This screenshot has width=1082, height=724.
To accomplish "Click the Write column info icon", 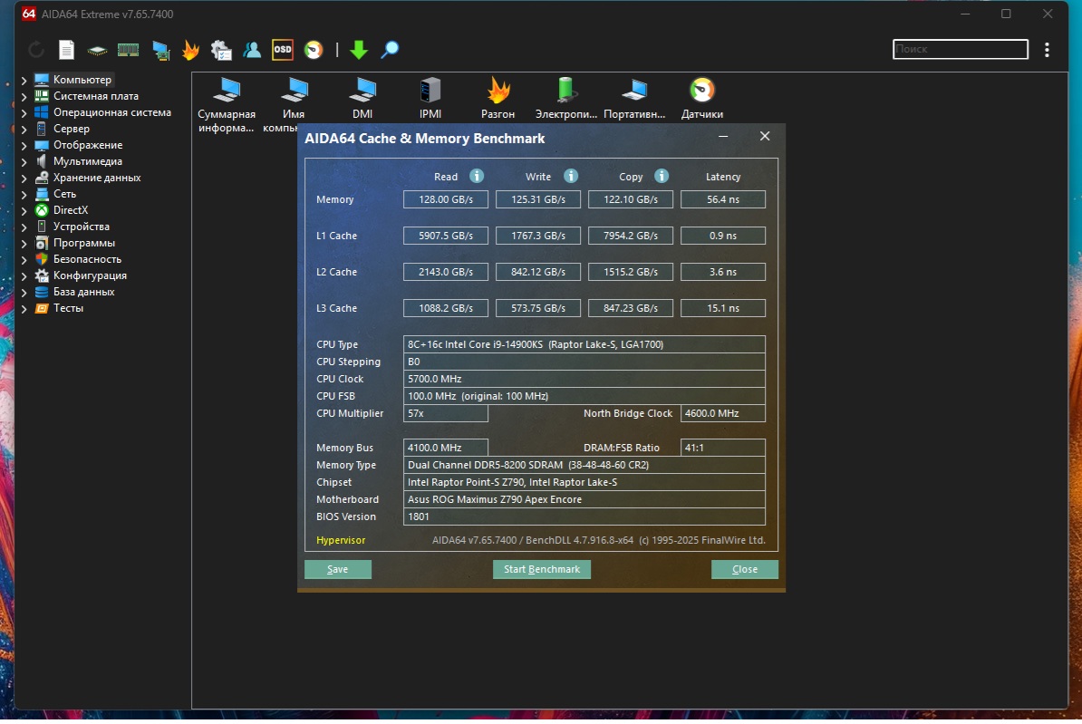I will pyautogui.click(x=571, y=176).
